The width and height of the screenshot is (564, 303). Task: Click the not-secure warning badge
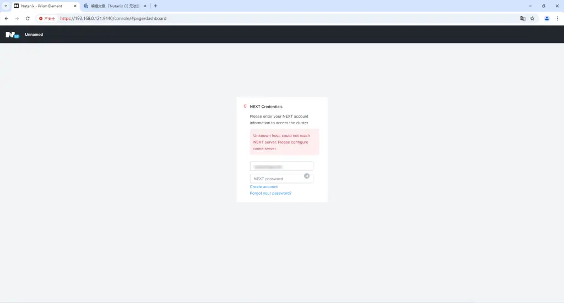[x=47, y=18]
